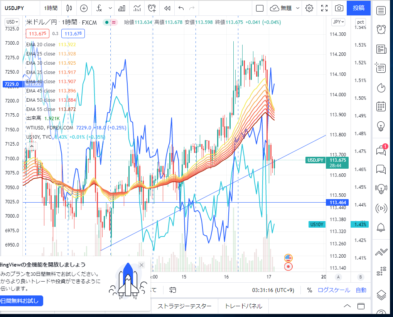This screenshot has width=393, height=317.
Task: Select the 出来高 volume legend
Action: tap(34, 118)
